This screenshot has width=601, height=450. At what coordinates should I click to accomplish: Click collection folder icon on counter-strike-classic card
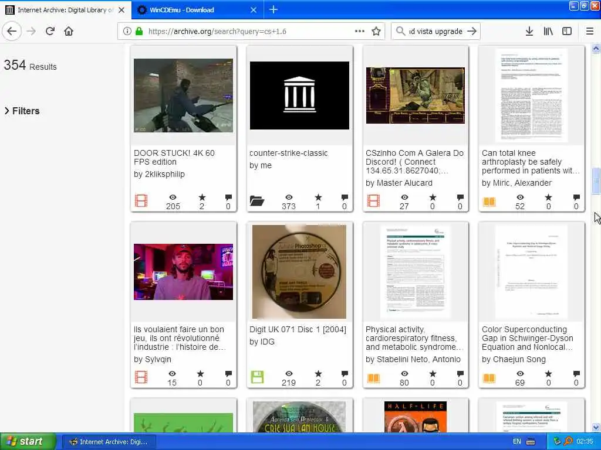pos(257,201)
